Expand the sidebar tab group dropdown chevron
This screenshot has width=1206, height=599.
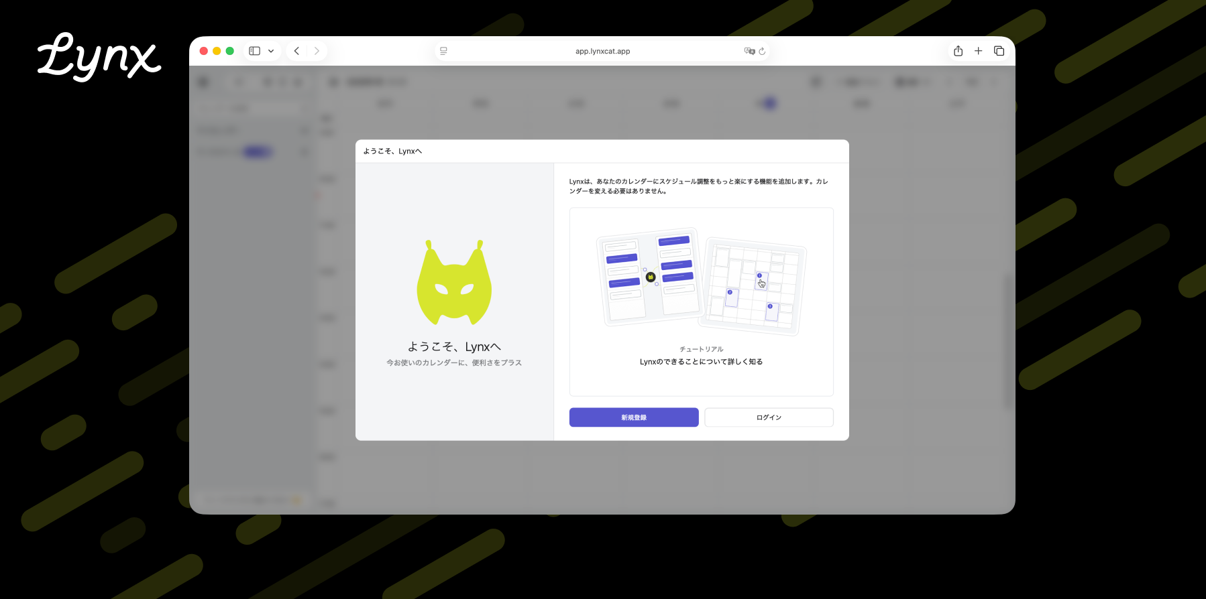pos(271,51)
